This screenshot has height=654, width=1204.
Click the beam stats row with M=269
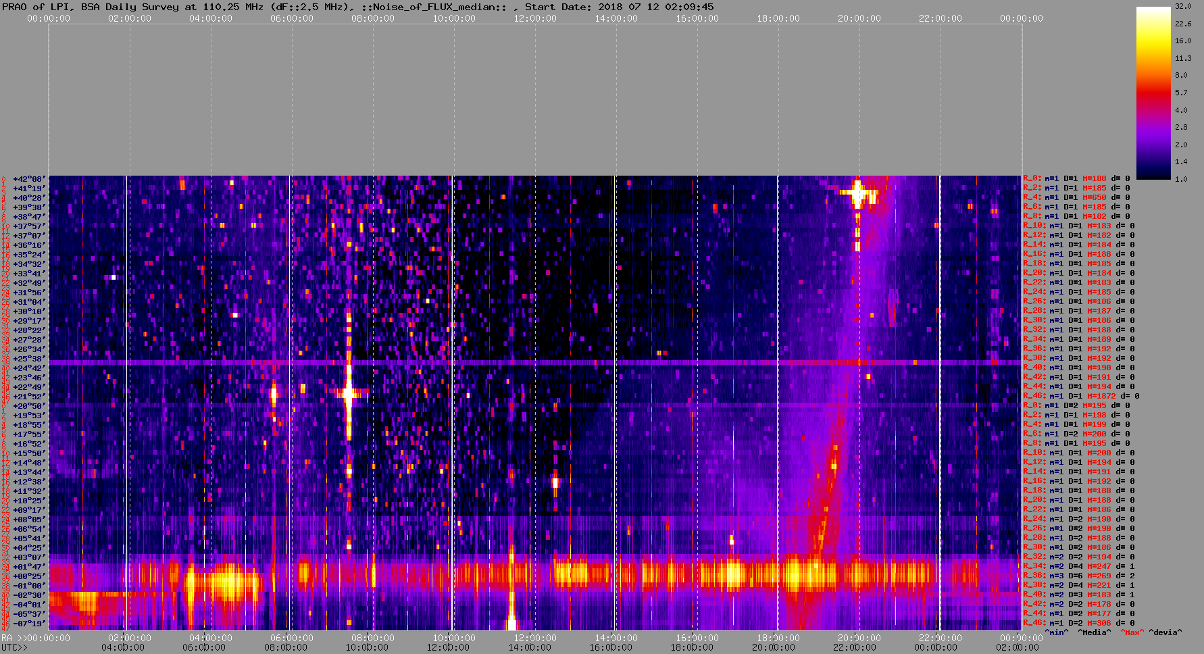tap(1079, 576)
